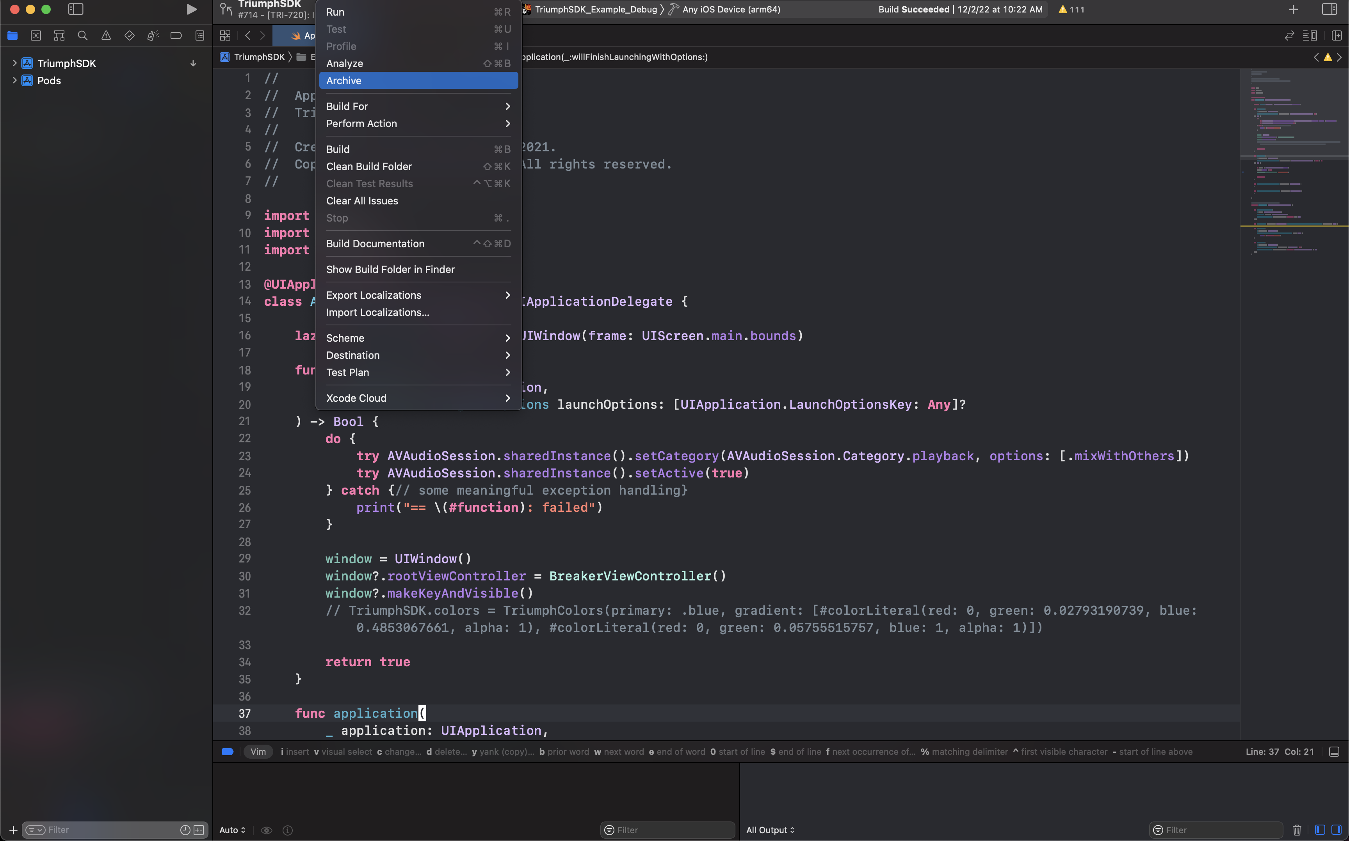Toggle the debug area hide button
1349x841 pixels.
(x=1334, y=752)
